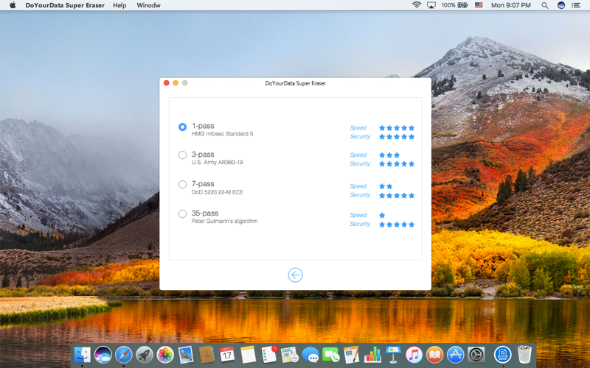Image resolution: width=590 pixels, height=368 pixels.
Task: Click the back arrow button
Action: [x=296, y=275]
